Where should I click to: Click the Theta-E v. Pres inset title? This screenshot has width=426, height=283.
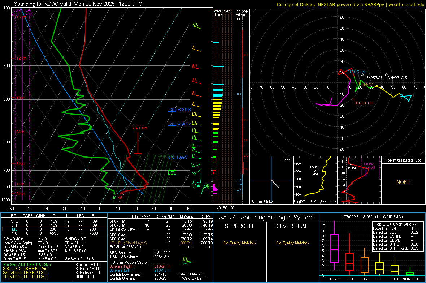315,170
